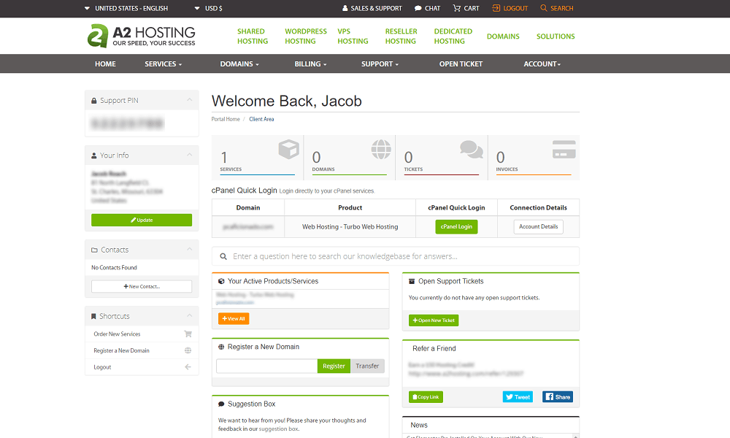The width and height of the screenshot is (730, 438).
Task: Click the Transfer domain button
Action: coord(367,366)
